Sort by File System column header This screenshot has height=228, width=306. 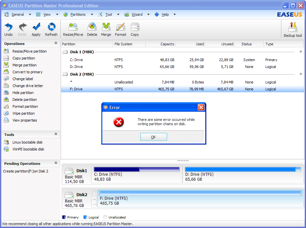pos(130,44)
